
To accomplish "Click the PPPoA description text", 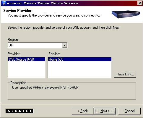I will [x=45, y=88].
